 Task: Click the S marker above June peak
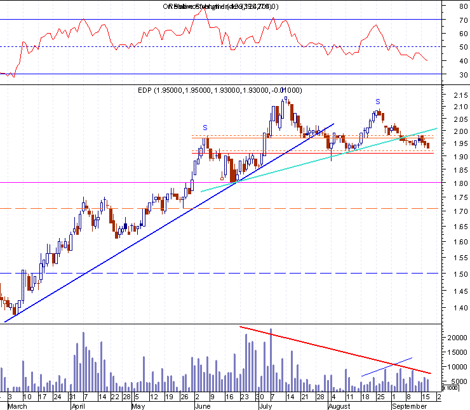(x=205, y=128)
